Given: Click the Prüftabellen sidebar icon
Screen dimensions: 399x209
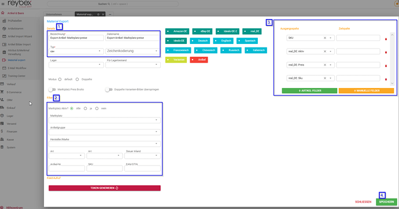Looking at the screenshot, I should (4, 21).
